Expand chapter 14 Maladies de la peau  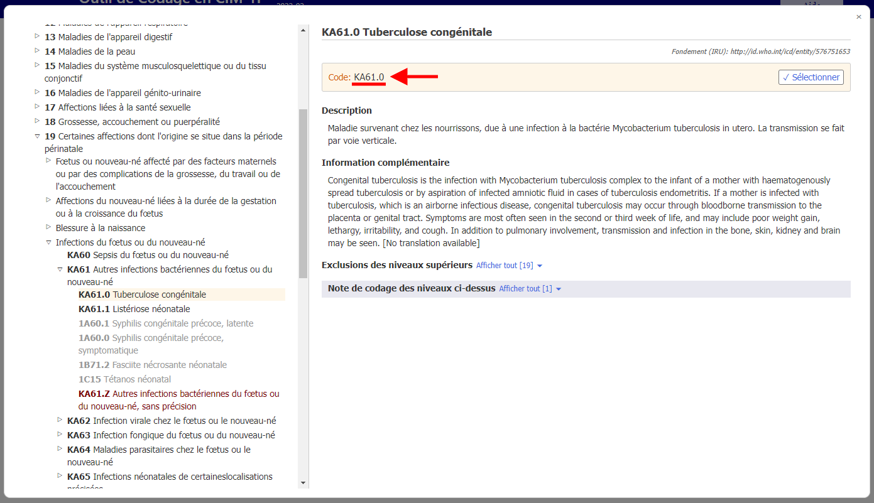37,51
